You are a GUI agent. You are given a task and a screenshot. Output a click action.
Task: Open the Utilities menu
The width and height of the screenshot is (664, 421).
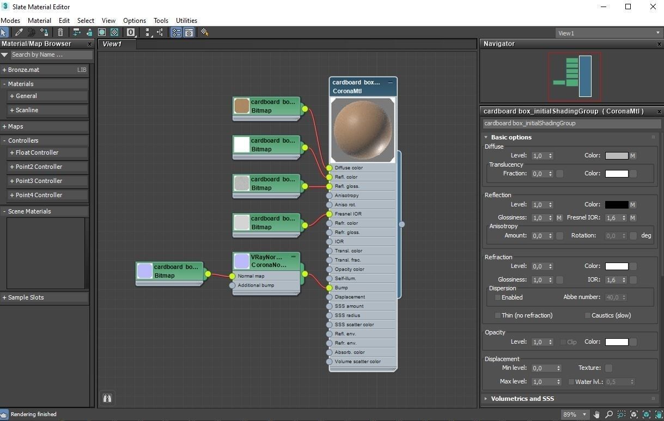[x=186, y=21]
